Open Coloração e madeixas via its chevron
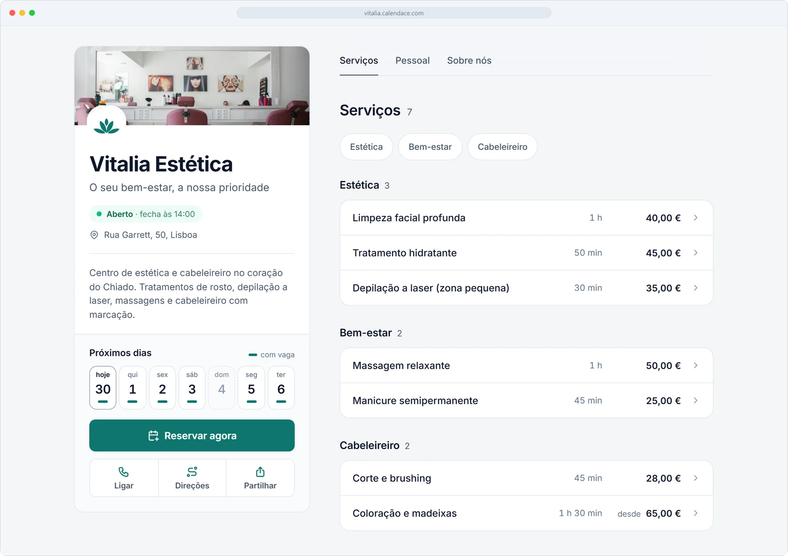The image size is (788, 556). coord(695,513)
